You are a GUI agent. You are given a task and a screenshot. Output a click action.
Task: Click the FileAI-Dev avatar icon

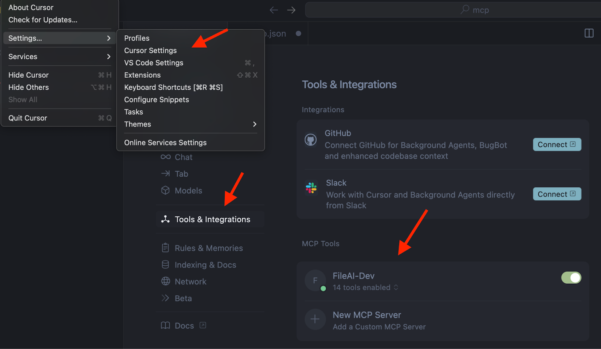point(315,280)
